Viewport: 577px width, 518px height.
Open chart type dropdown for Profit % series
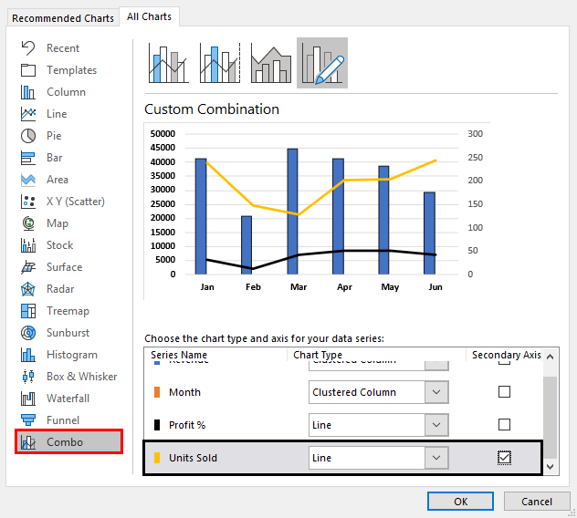(x=436, y=425)
